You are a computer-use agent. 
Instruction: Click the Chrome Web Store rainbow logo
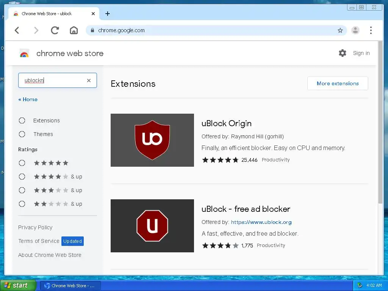pos(24,53)
